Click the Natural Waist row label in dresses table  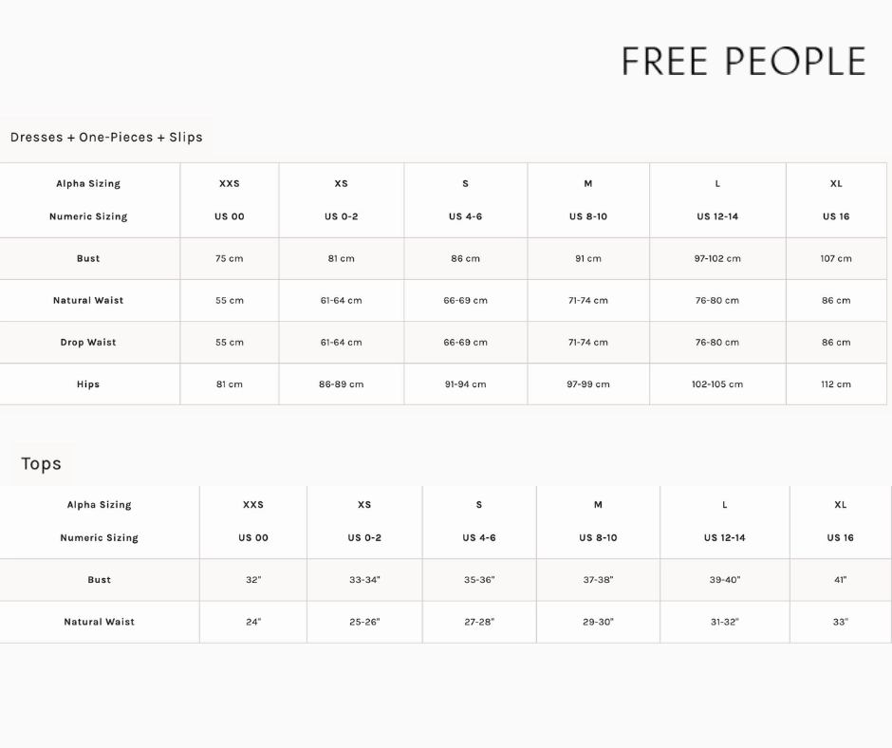pos(88,300)
